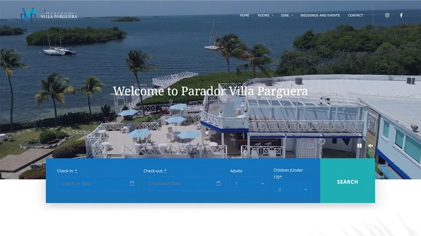Click the Check-in Date field
The height and width of the screenshot is (236, 421).
click(x=98, y=184)
